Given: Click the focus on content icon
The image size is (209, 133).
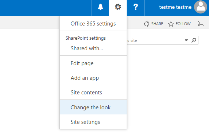Looking at the screenshot, I should 201,23.
